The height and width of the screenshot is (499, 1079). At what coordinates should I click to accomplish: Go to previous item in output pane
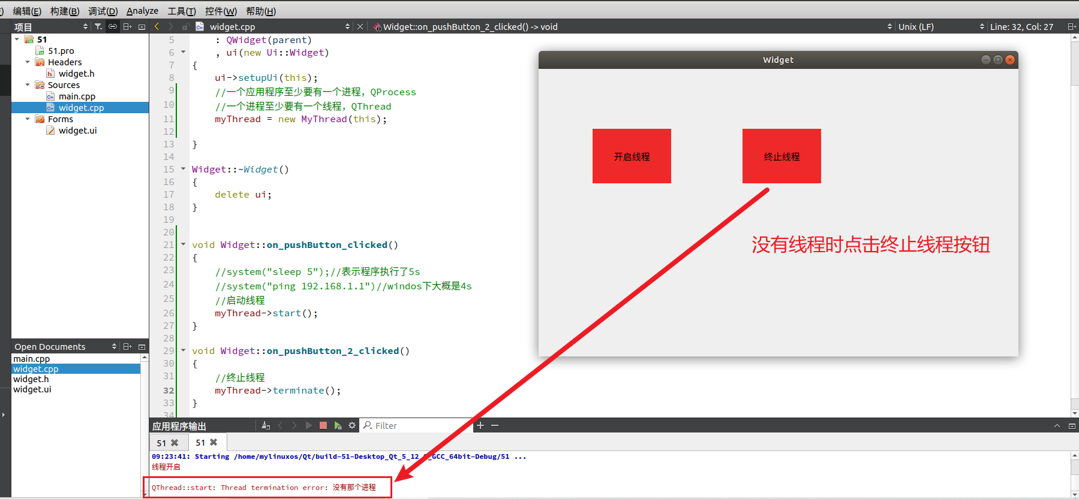tap(280, 425)
